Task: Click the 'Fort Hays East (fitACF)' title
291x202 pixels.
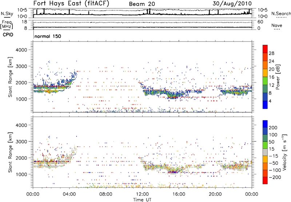Action: pyautogui.click(x=71, y=3)
